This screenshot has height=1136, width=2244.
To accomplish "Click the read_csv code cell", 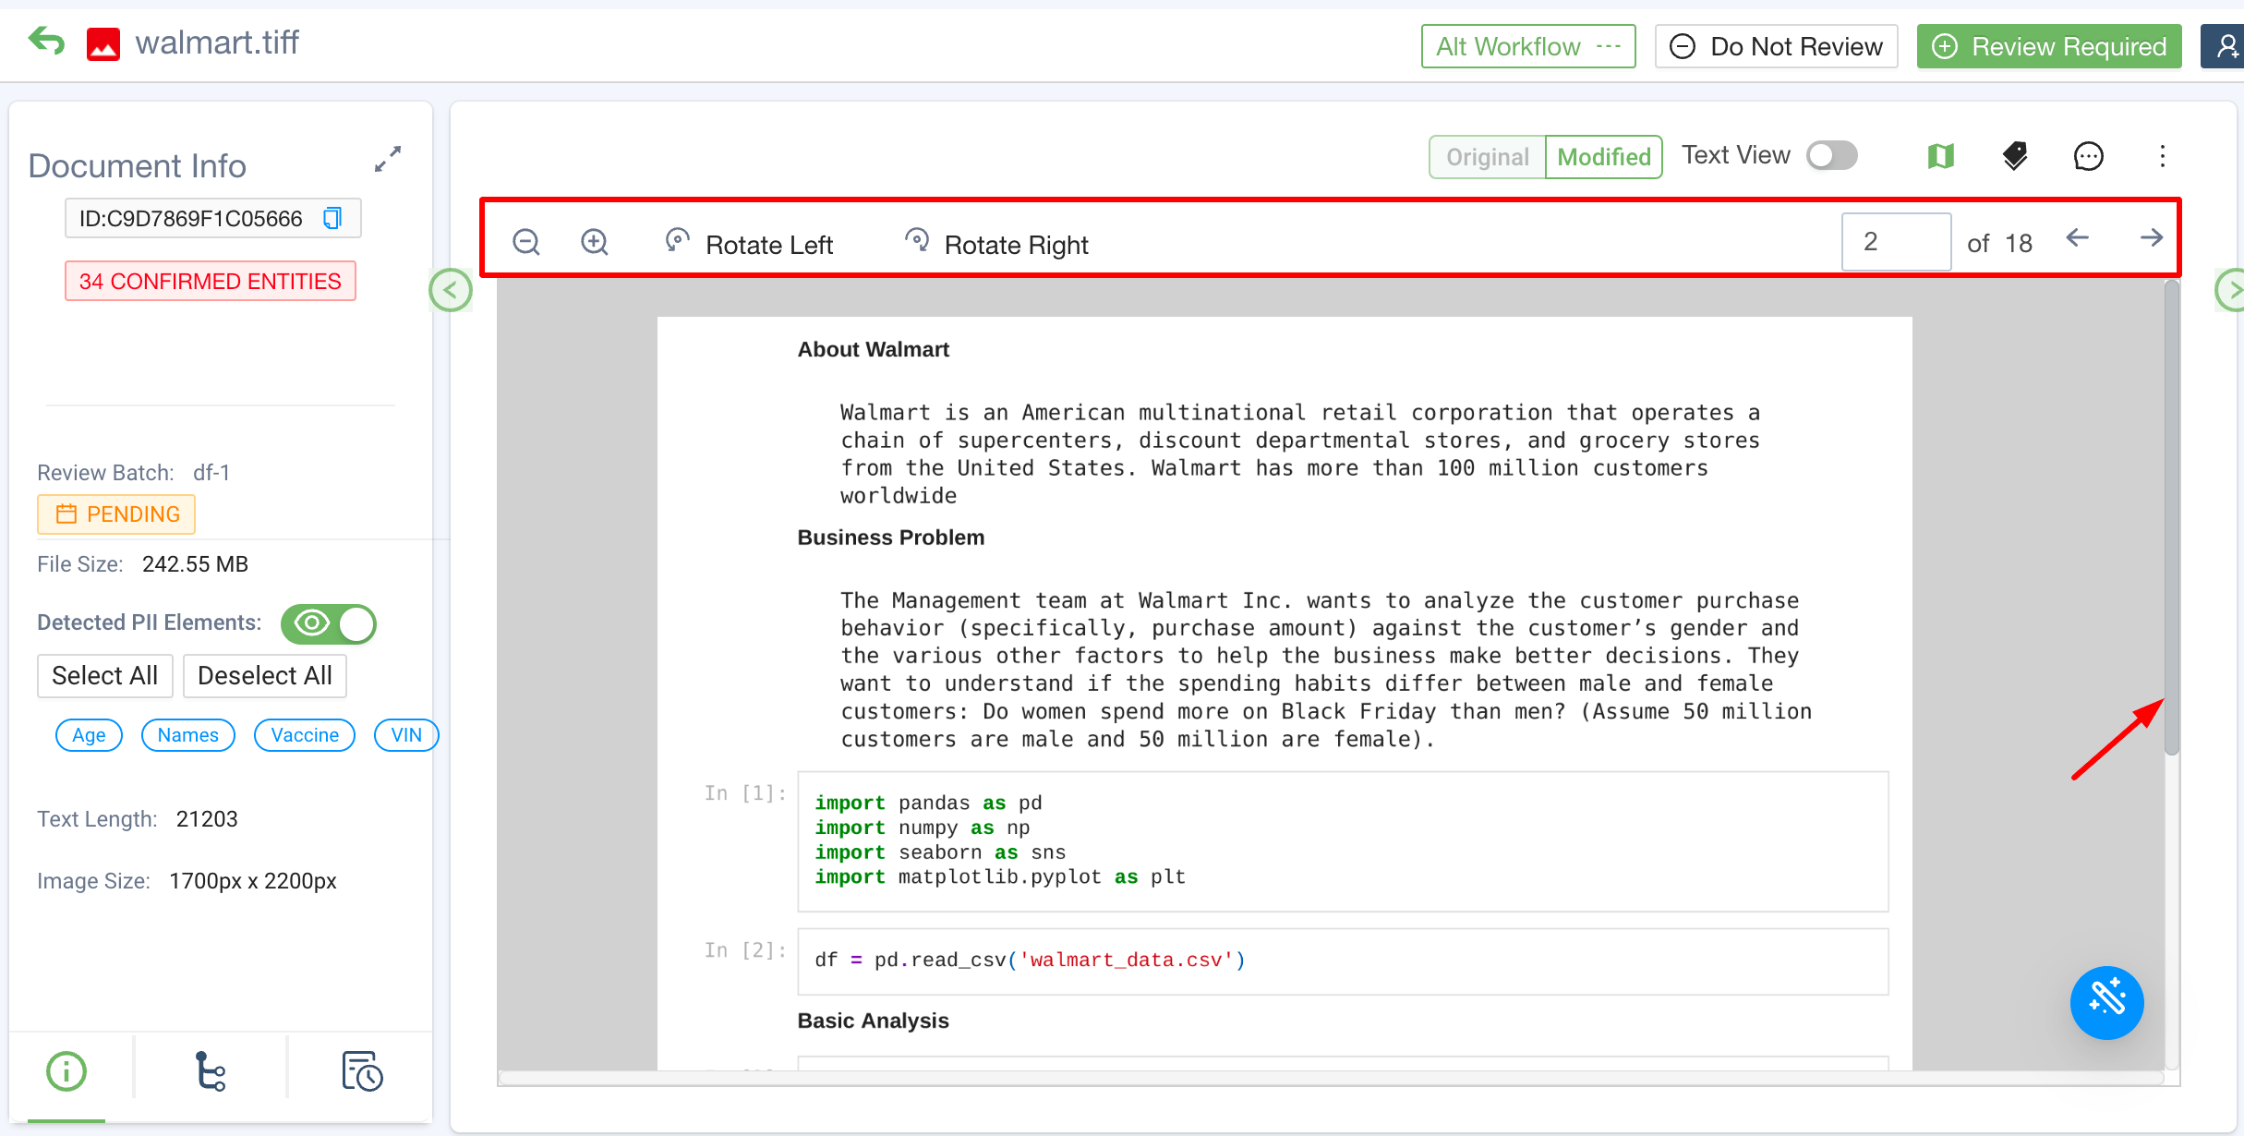I will click(1343, 961).
